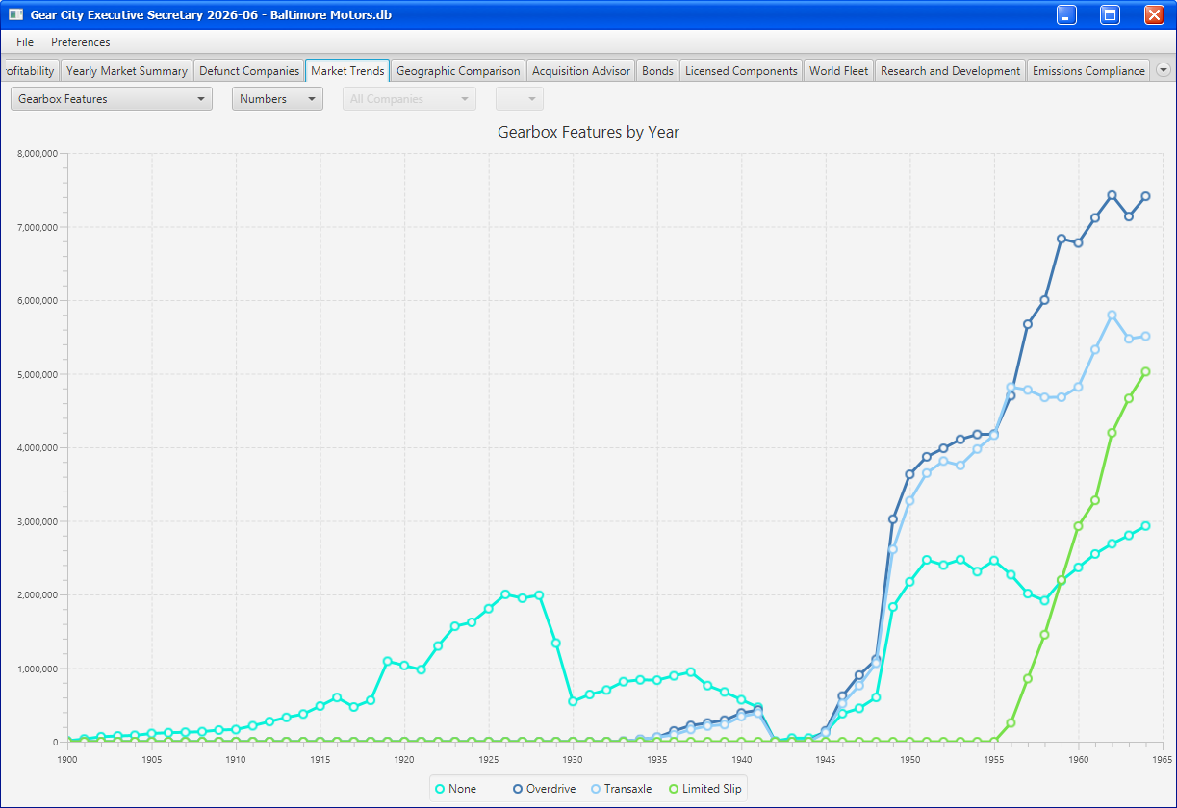Image resolution: width=1177 pixels, height=808 pixels.
Task: Open the tab overflow arrow button
Action: (x=1164, y=70)
